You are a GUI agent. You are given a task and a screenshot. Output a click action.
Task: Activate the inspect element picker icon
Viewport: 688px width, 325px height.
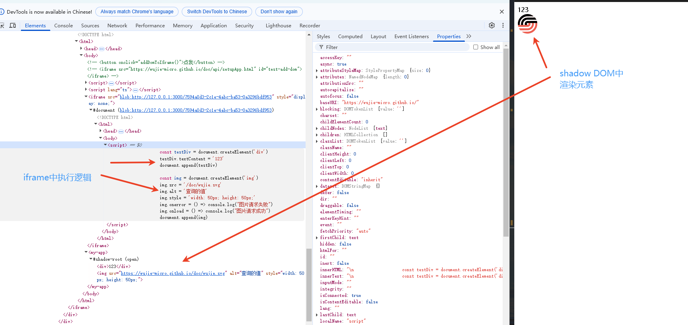pyautogui.click(x=2, y=25)
